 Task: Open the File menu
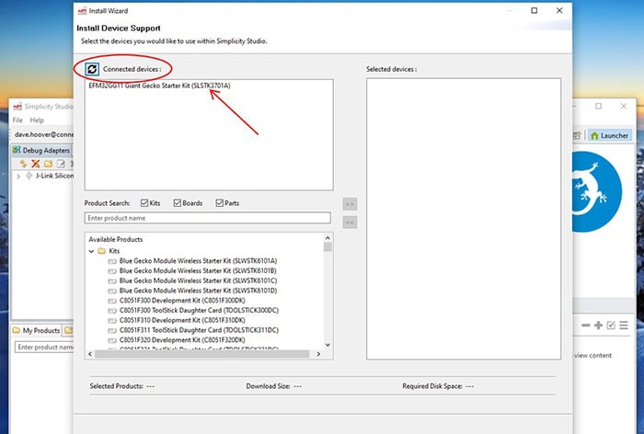point(17,120)
